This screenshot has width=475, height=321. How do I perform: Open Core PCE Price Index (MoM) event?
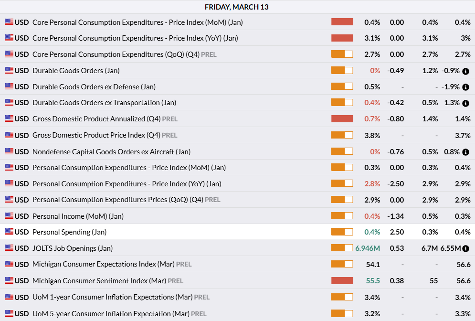click(137, 22)
